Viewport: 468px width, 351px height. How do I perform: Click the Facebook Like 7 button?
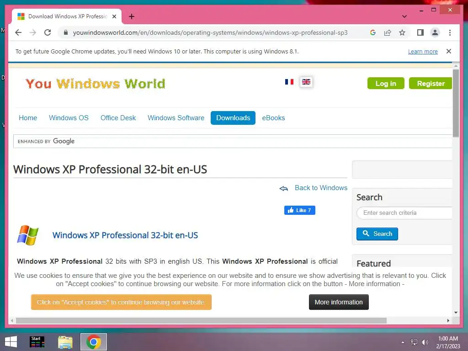click(x=300, y=210)
